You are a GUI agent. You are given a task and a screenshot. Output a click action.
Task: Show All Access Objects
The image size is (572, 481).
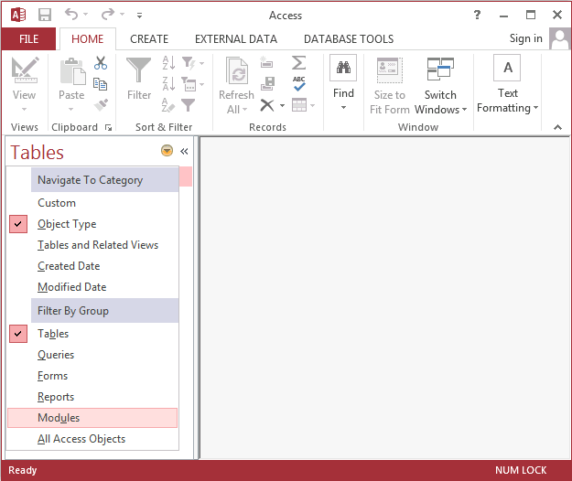(93, 439)
